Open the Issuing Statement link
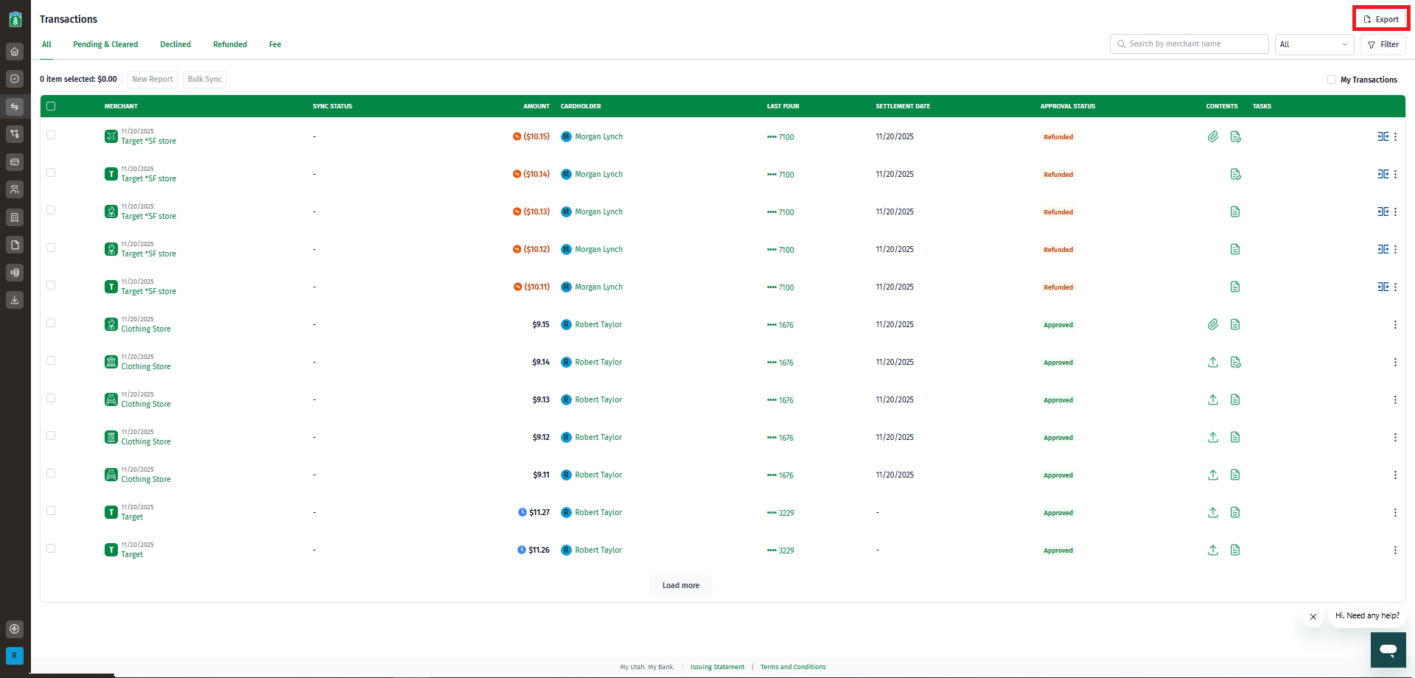The width and height of the screenshot is (1415, 678). point(717,667)
